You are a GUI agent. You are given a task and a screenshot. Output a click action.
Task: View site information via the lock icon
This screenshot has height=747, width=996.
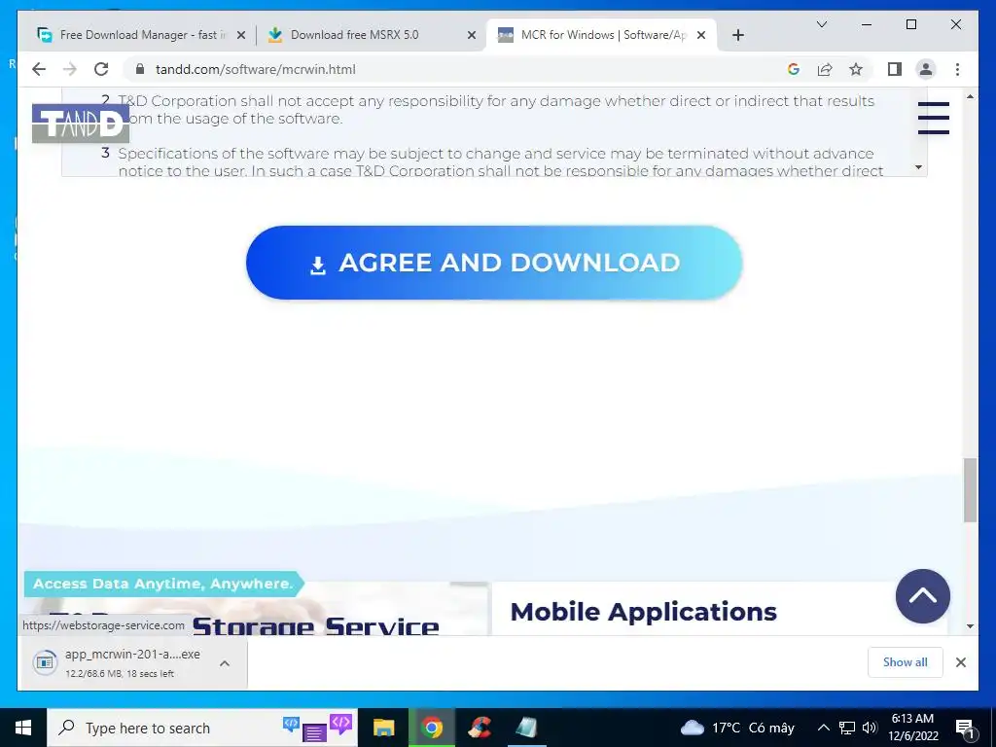coord(140,69)
